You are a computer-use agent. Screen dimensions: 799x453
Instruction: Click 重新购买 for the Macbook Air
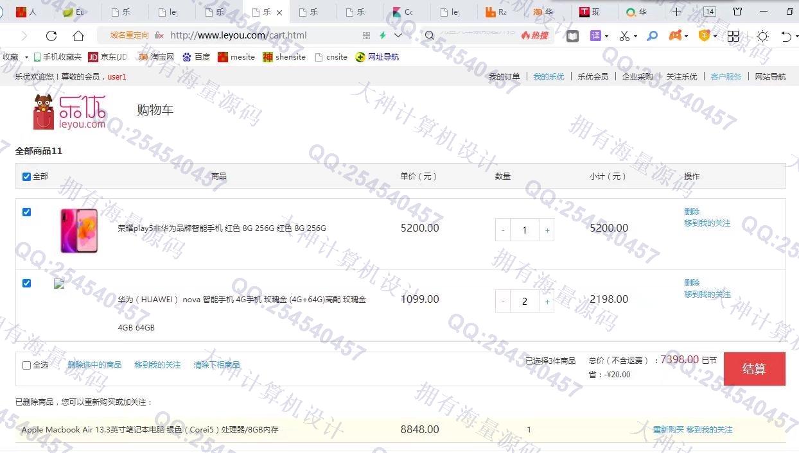[x=669, y=430]
